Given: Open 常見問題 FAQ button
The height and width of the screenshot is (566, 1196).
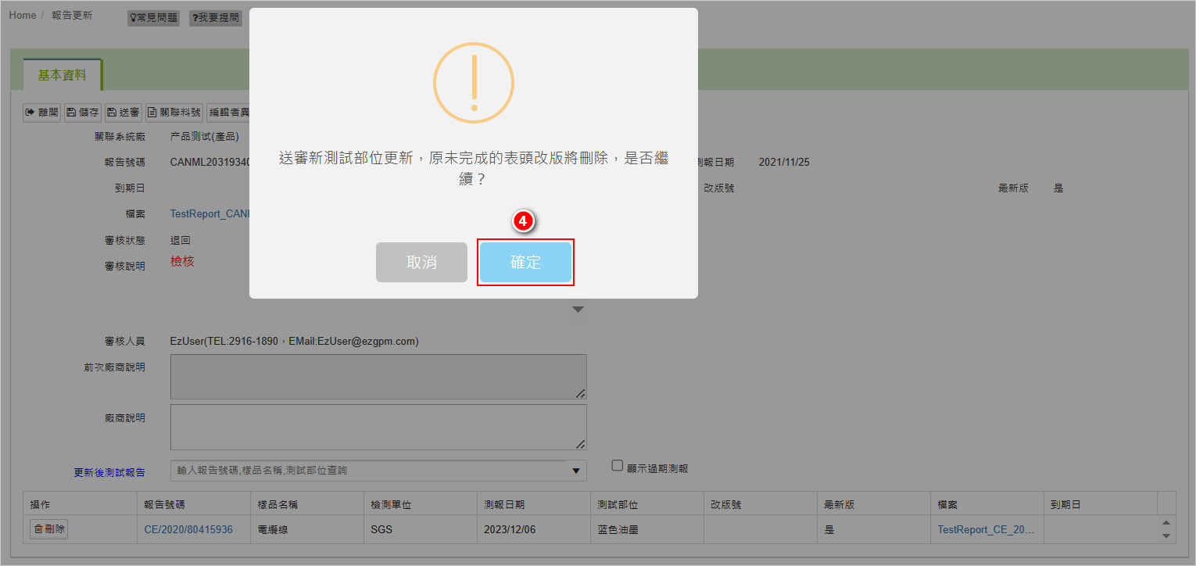Looking at the screenshot, I should tap(153, 18).
